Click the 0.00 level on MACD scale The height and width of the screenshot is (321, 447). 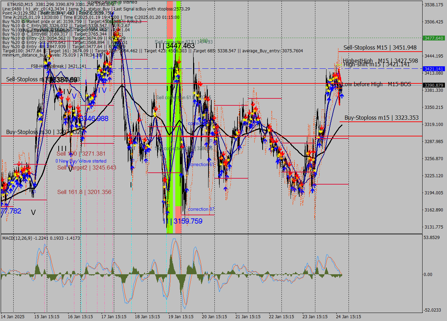point(428,275)
